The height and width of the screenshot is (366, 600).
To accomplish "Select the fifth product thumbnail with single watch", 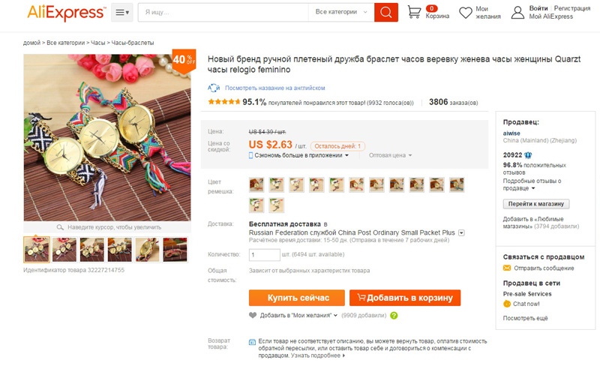I will [x=147, y=250].
